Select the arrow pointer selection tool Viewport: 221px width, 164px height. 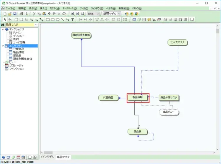5,20
